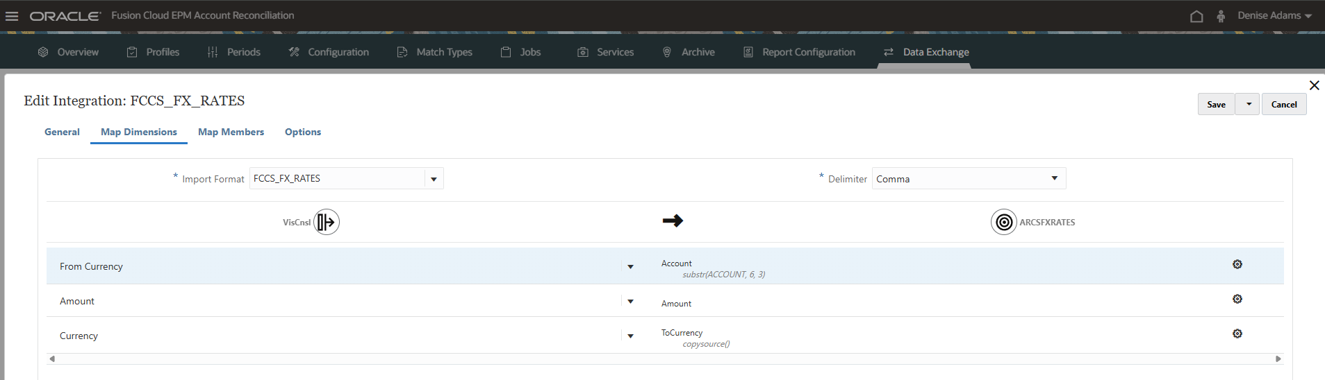The height and width of the screenshot is (380, 1325).
Task: Click the scrollbar right arrow
Action: (1278, 359)
